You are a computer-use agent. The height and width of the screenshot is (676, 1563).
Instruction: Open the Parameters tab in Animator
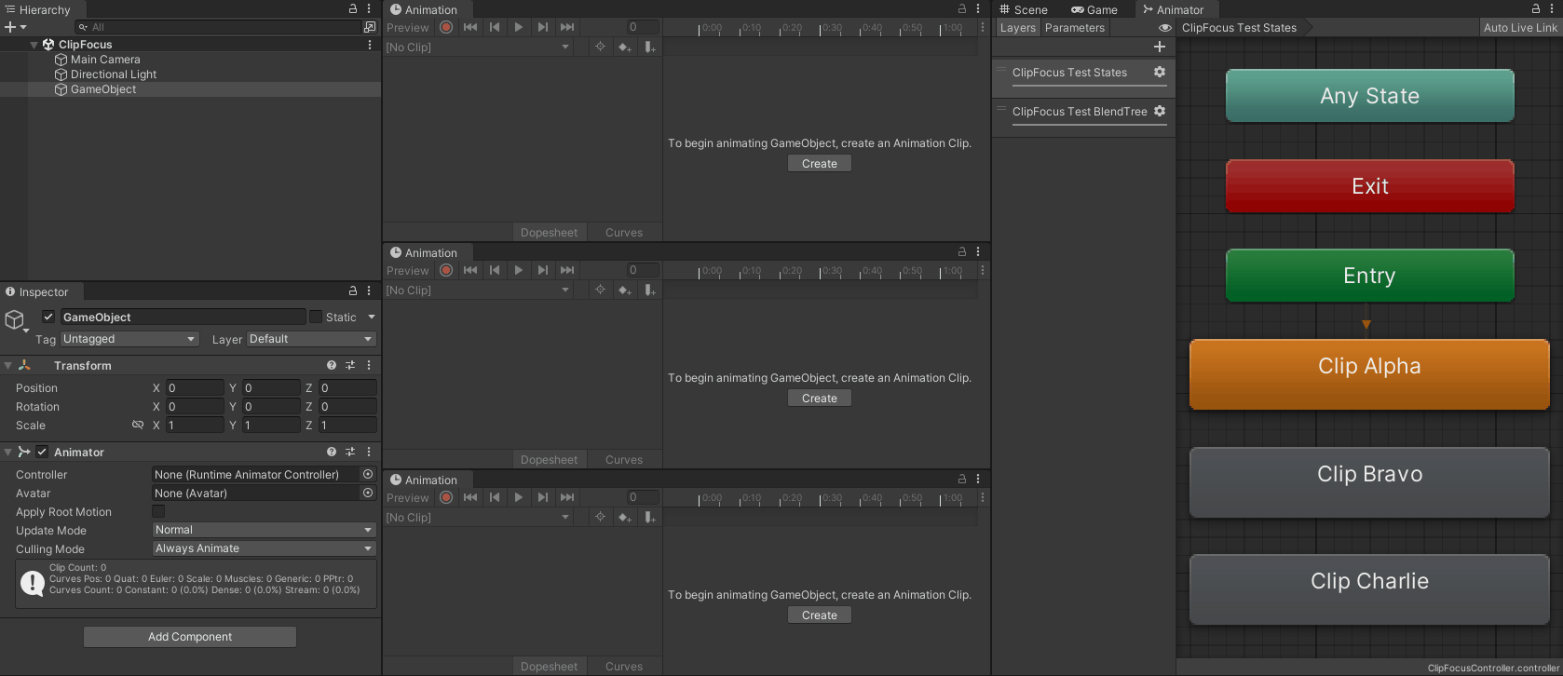pos(1075,27)
